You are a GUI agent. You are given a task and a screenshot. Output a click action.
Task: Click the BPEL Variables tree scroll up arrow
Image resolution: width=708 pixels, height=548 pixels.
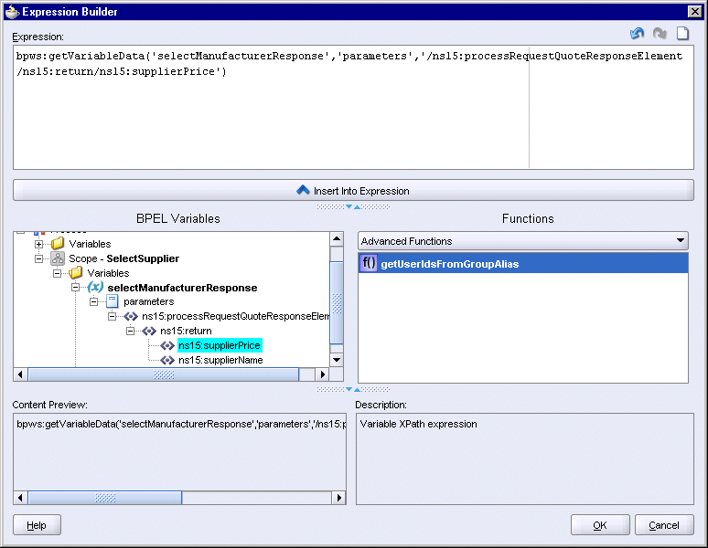coord(337,239)
